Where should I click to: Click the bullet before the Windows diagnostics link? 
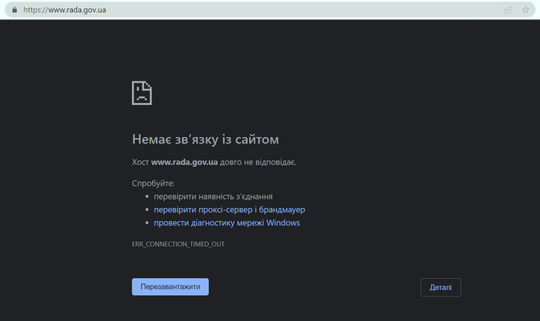(x=147, y=223)
